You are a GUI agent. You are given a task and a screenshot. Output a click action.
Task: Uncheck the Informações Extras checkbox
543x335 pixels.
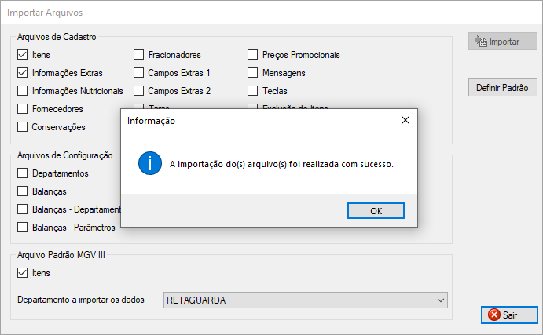coord(22,73)
